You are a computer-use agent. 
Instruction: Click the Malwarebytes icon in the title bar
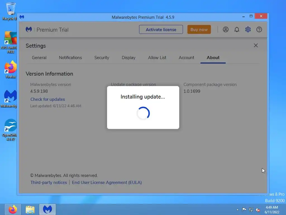22,17
